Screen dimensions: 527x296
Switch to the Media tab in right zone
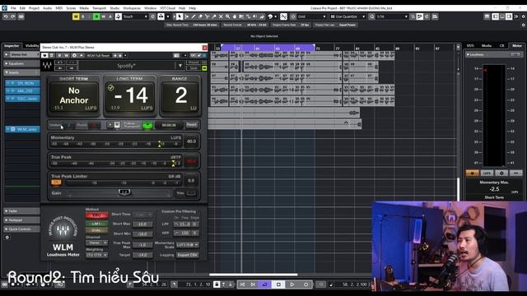coord(487,46)
